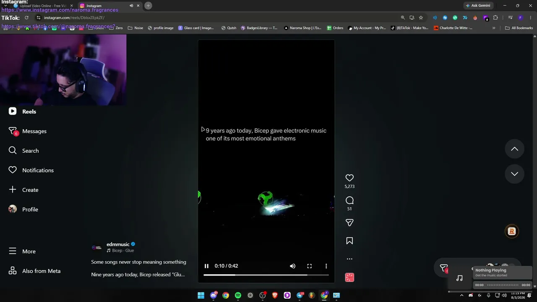Show hidden system tray icons
This screenshot has height=302, width=537.
coord(461,296)
